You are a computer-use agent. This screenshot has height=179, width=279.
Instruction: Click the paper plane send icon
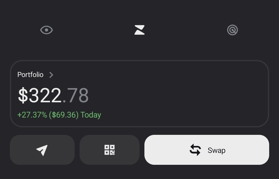pos(42,150)
